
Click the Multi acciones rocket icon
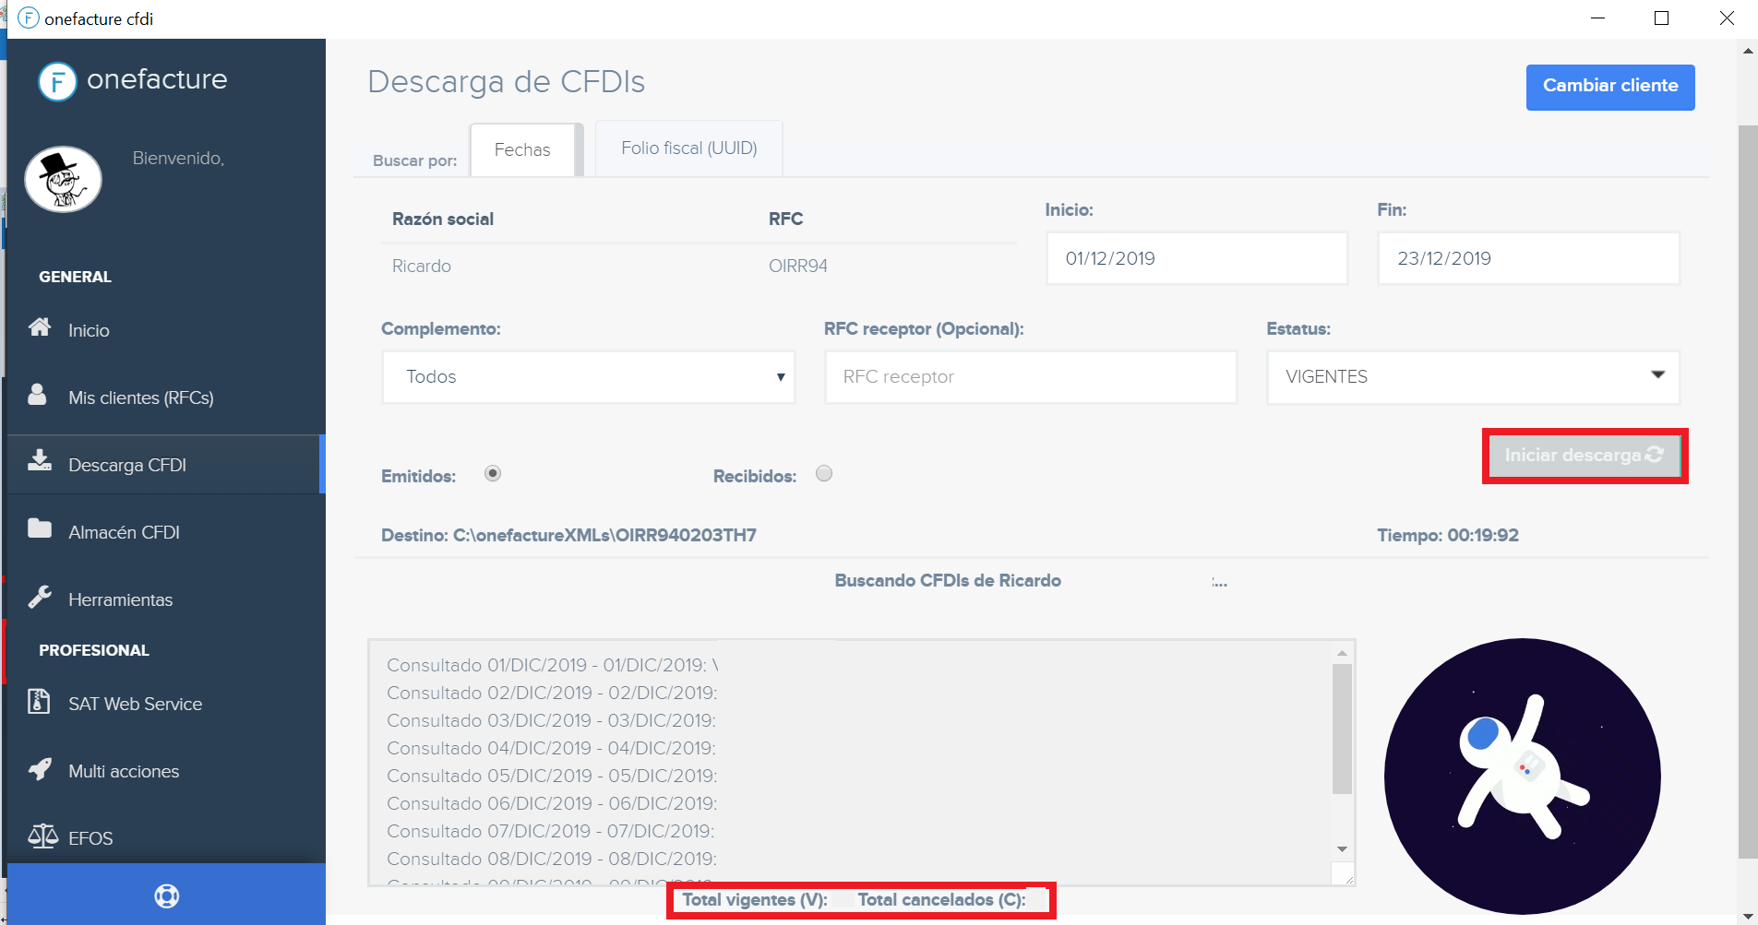41,769
